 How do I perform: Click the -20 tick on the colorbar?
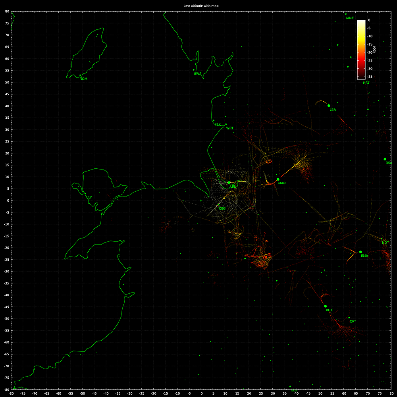370,52
